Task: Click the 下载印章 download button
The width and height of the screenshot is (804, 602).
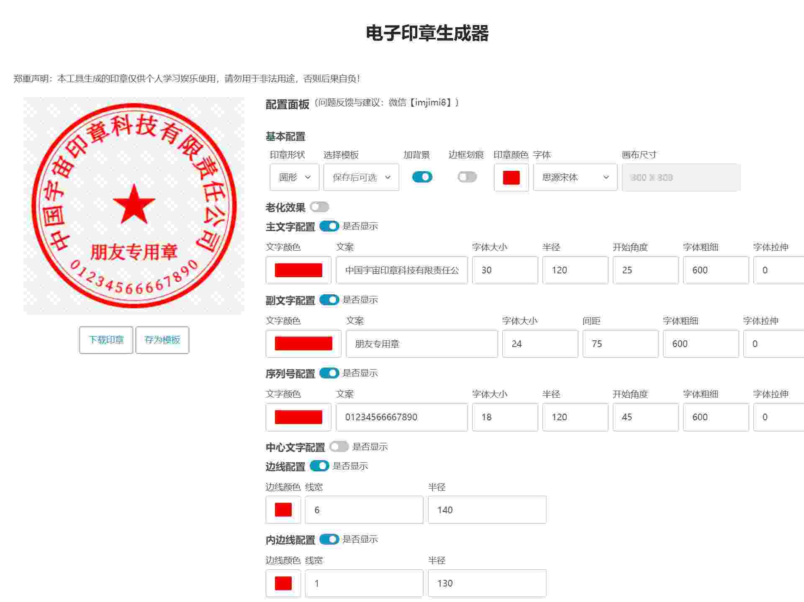Action: pyautogui.click(x=106, y=340)
